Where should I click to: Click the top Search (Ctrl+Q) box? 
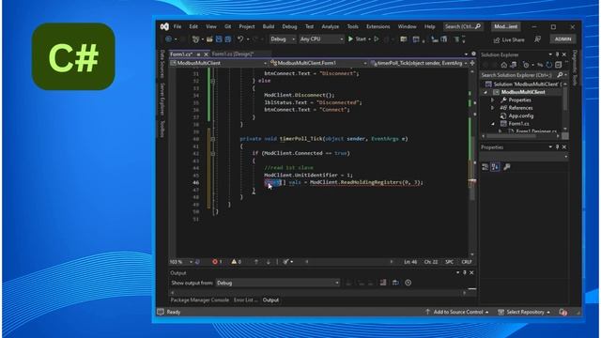pos(463,26)
